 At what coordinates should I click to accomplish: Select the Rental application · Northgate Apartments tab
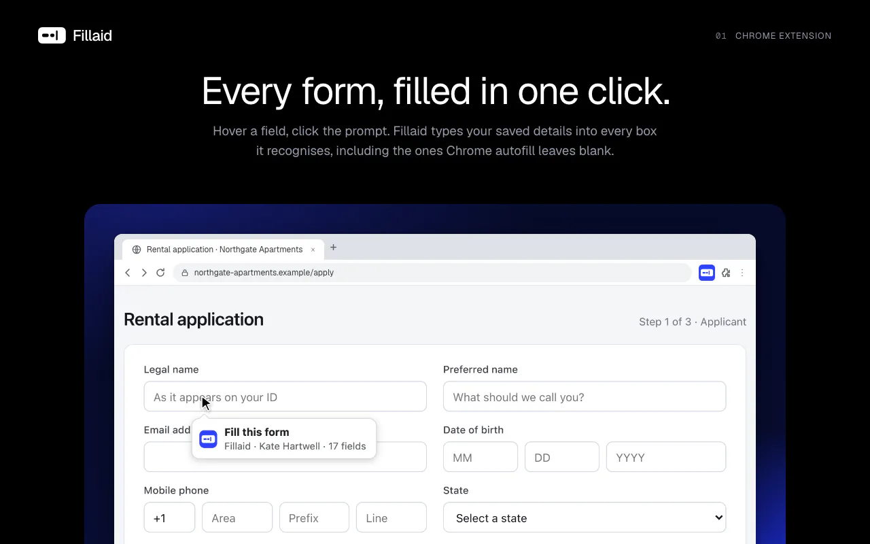(x=224, y=250)
